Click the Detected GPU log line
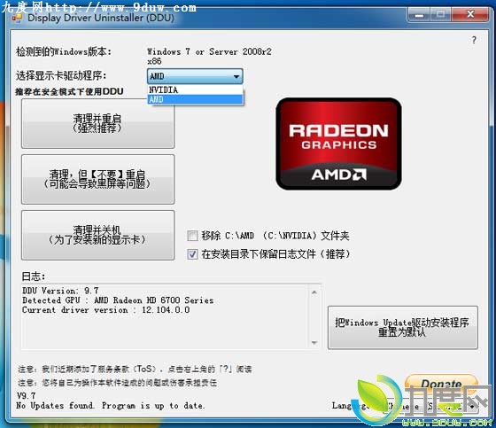Viewport: 496px width, 428px height. coord(118,300)
